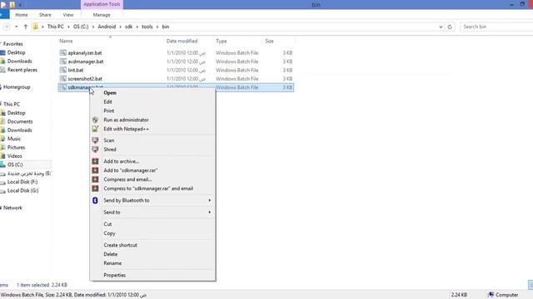The image size is (533, 299).
Task: Click the apkanalyzer.bat file icon
Action: 63,52
